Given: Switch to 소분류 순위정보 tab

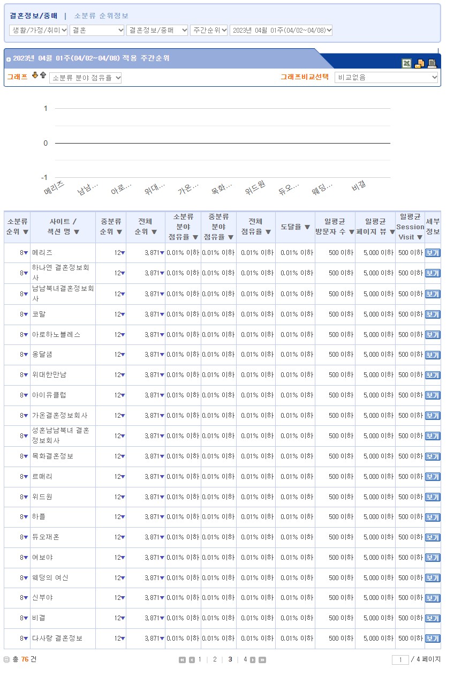Looking at the screenshot, I should pyautogui.click(x=101, y=16).
